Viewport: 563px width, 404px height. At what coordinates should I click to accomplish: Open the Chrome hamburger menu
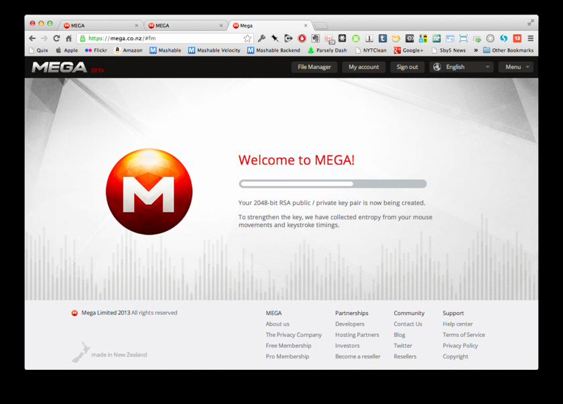[530, 38]
